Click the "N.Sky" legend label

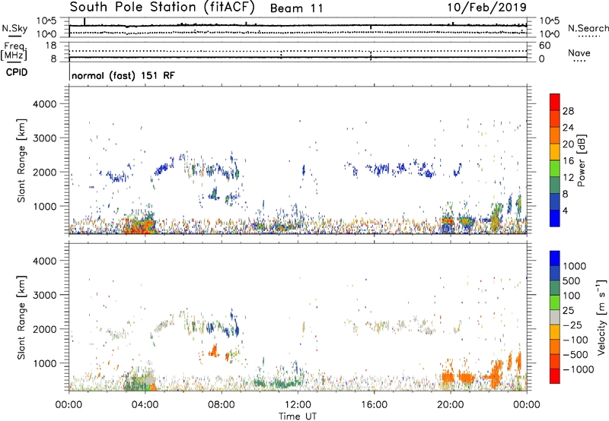coord(14,28)
